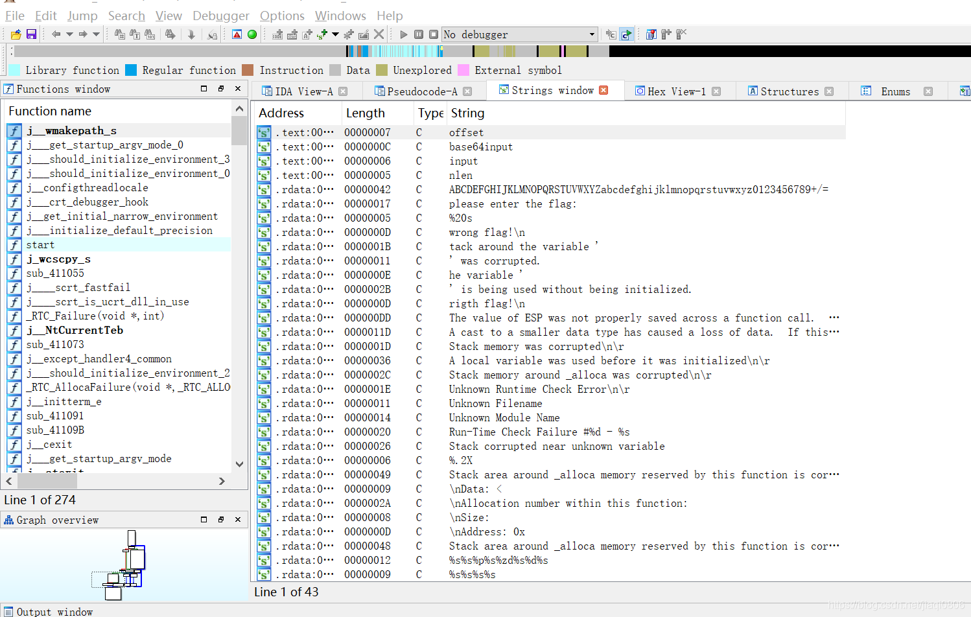Select the 'rigth flag!\n' string row

[x=550, y=303]
